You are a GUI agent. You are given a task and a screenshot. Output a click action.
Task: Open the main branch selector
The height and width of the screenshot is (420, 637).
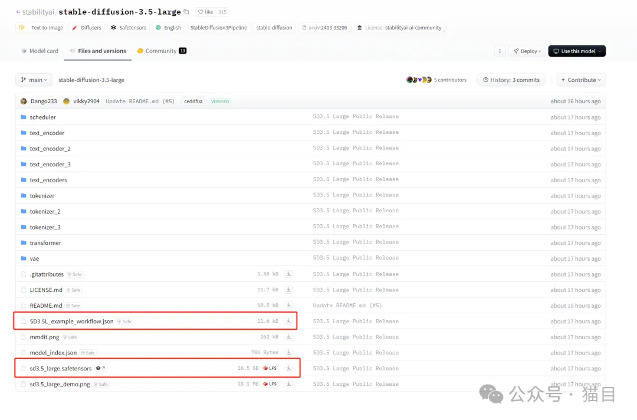click(34, 80)
